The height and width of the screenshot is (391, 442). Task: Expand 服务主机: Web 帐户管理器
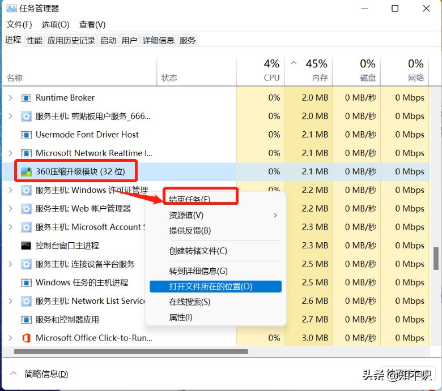[x=10, y=209]
